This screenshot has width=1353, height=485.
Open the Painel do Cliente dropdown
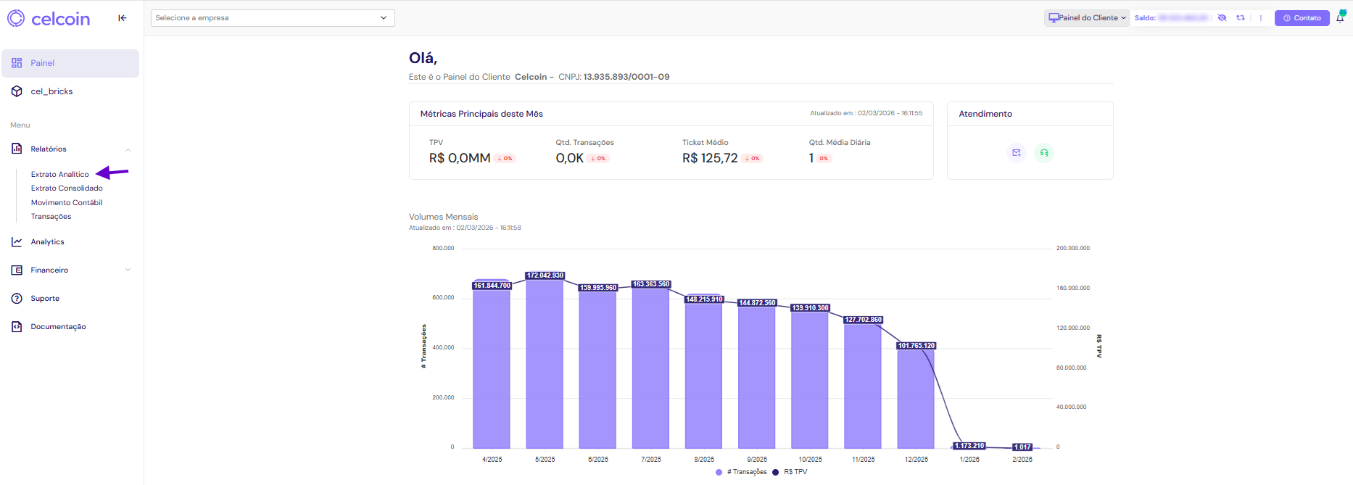(x=1087, y=18)
